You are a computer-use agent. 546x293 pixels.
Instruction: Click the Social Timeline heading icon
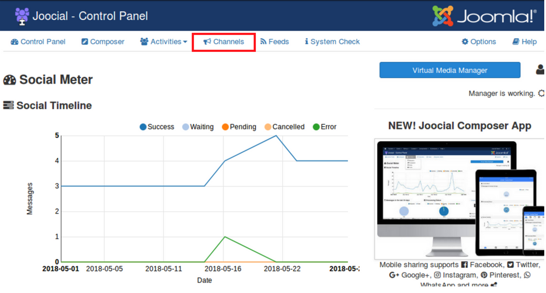pyautogui.click(x=8, y=105)
